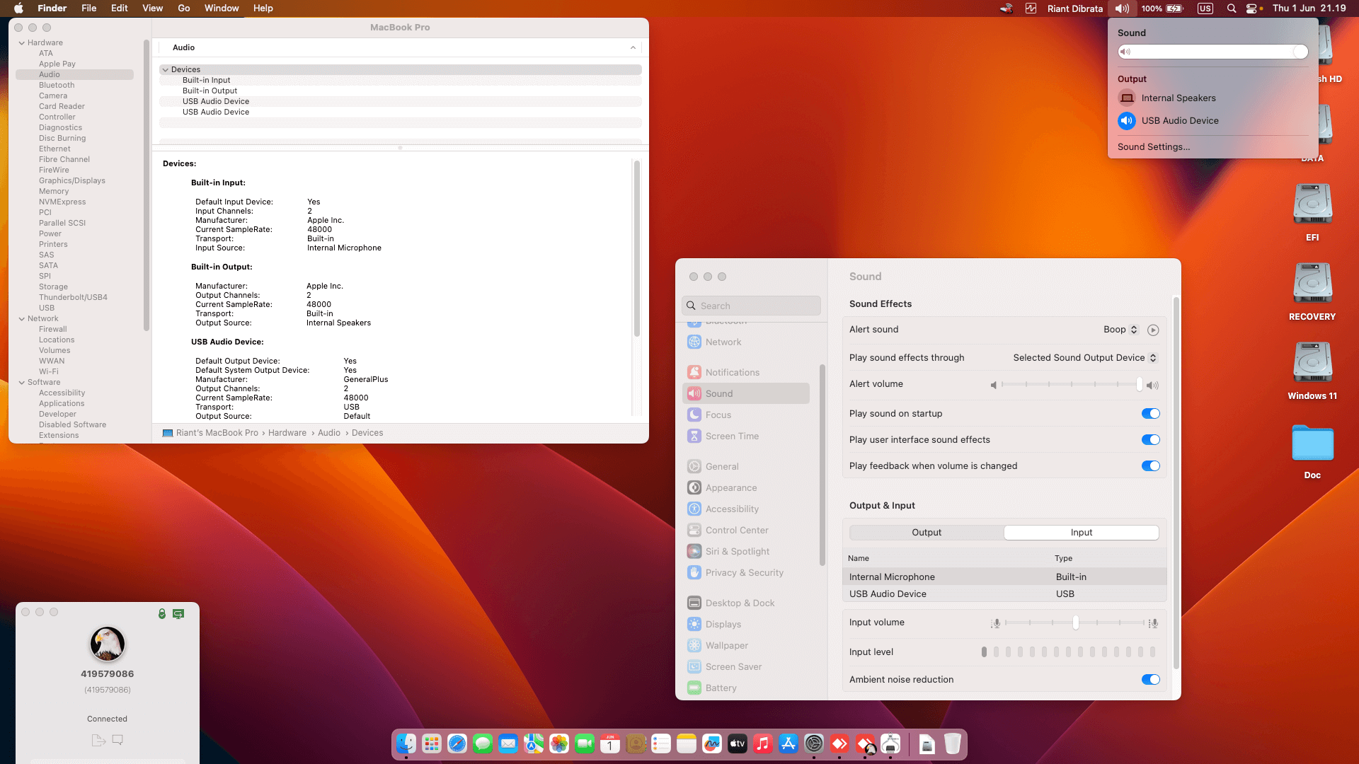The width and height of the screenshot is (1359, 764).
Task: Select Bluetooth in System Information sidebar
Action: click(57, 86)
